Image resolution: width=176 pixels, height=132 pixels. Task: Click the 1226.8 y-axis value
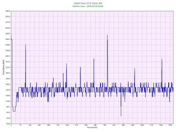tap(8, 96)
